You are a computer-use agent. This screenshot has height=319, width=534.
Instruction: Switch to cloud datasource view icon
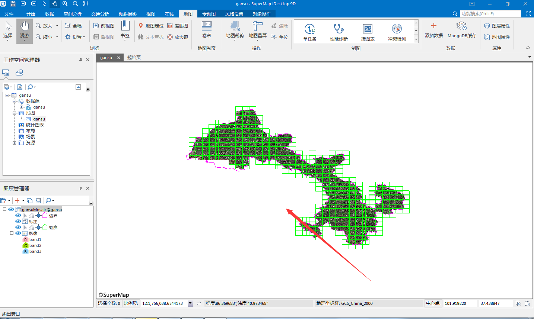click(19, 72)
